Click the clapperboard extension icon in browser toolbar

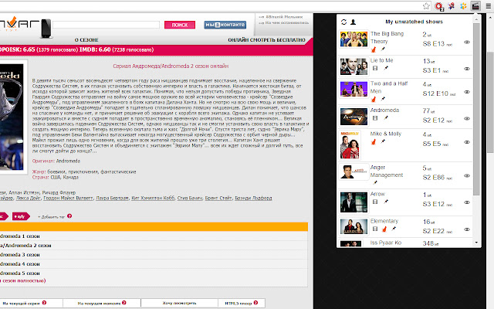tap(475, 5)
